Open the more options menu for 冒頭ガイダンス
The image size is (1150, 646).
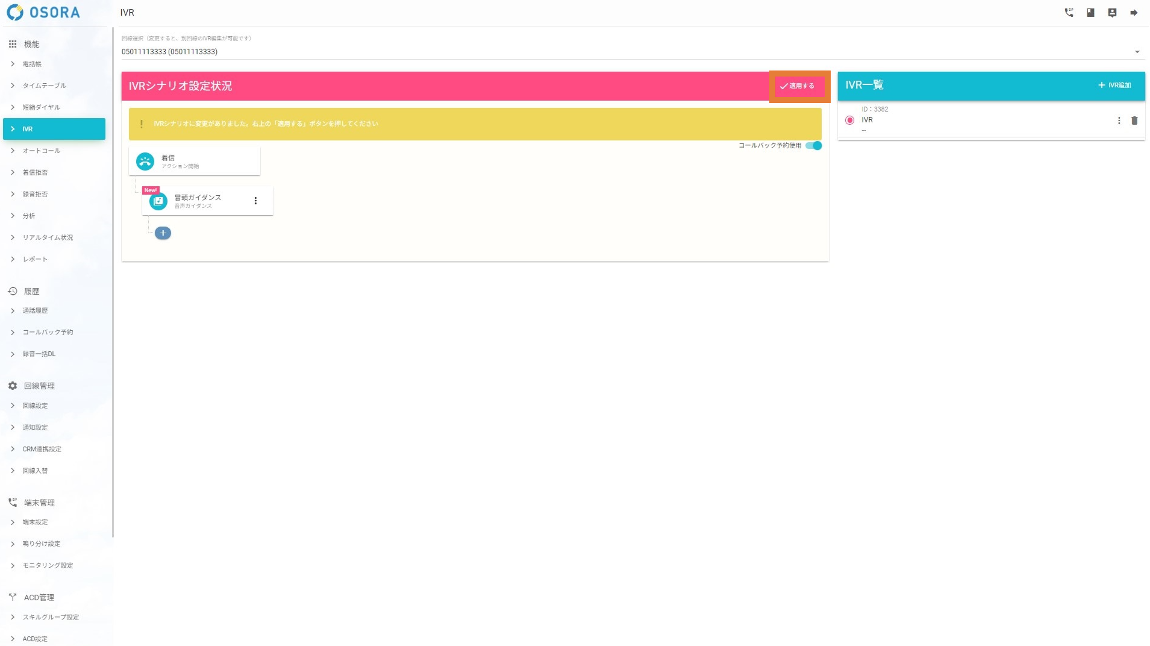pos(255,201)
